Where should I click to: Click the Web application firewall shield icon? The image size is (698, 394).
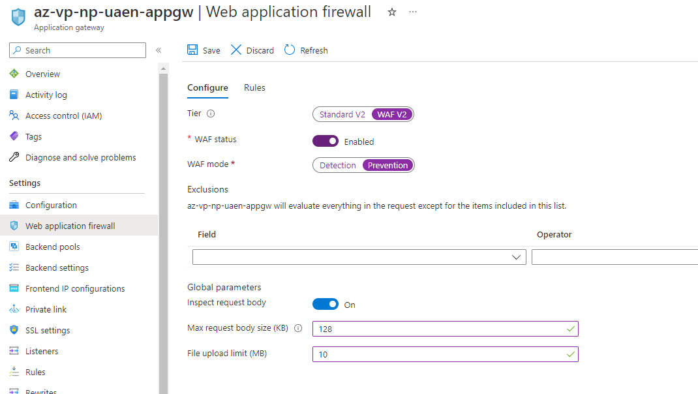point(14,226)
